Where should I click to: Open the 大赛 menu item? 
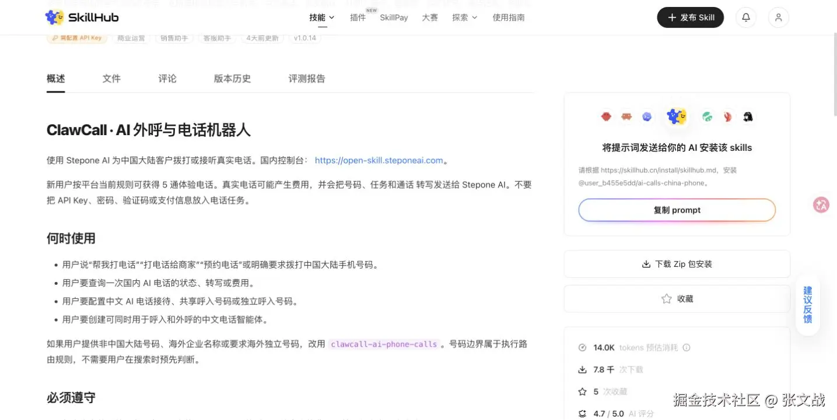coord(430,17)
